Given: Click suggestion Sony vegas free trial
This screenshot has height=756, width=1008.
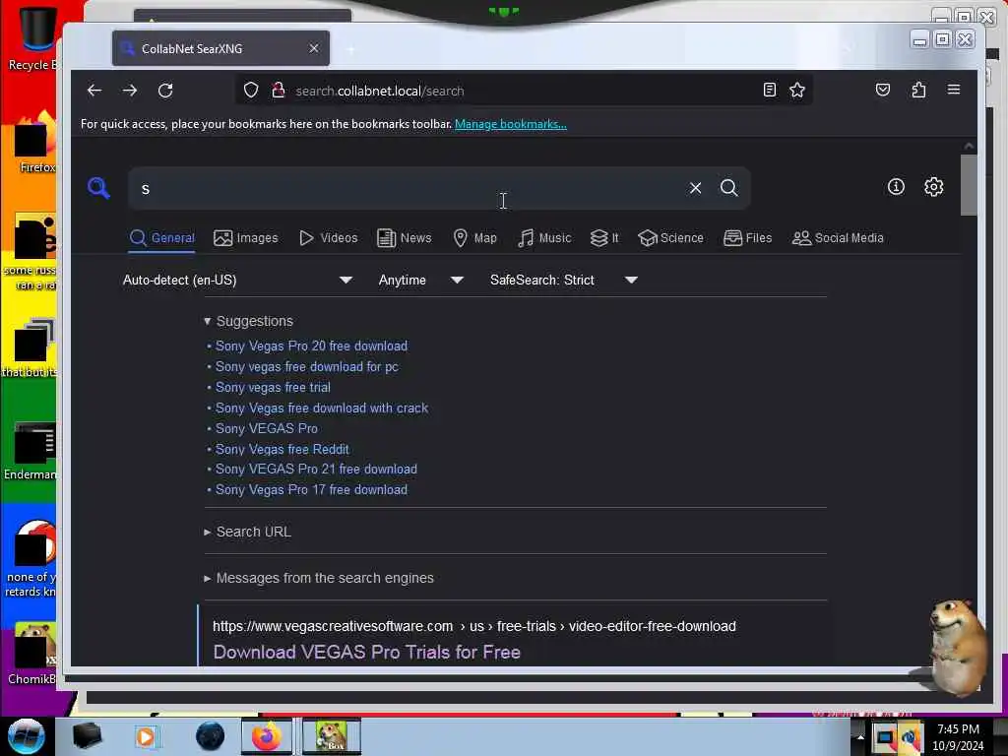Looking at the screenshot, I should [x=273, y=387].
